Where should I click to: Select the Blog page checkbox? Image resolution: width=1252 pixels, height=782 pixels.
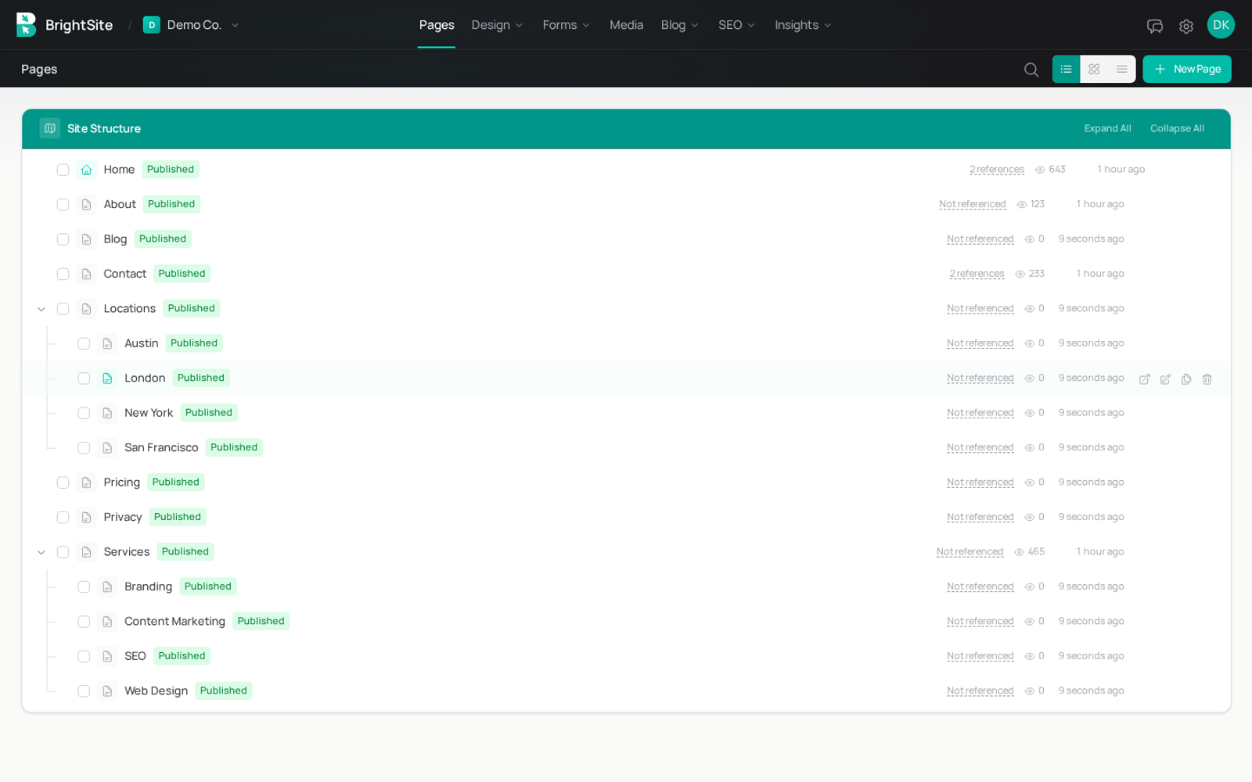(63, 239)
